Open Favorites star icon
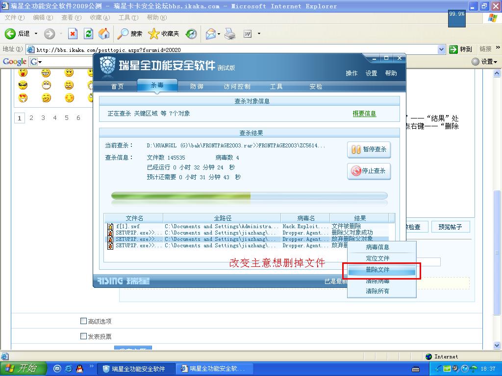Screen dimensions: 502x376 point(153,34)
